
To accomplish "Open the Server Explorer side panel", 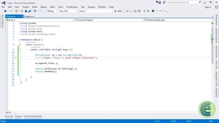I will [x=2, y=21].
